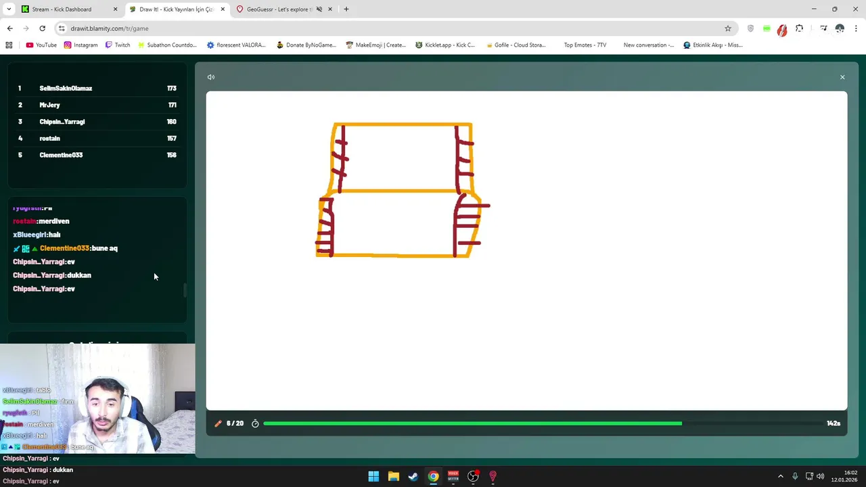
Task: Click the streamer webcam overlay
Action: pos(97,398)
